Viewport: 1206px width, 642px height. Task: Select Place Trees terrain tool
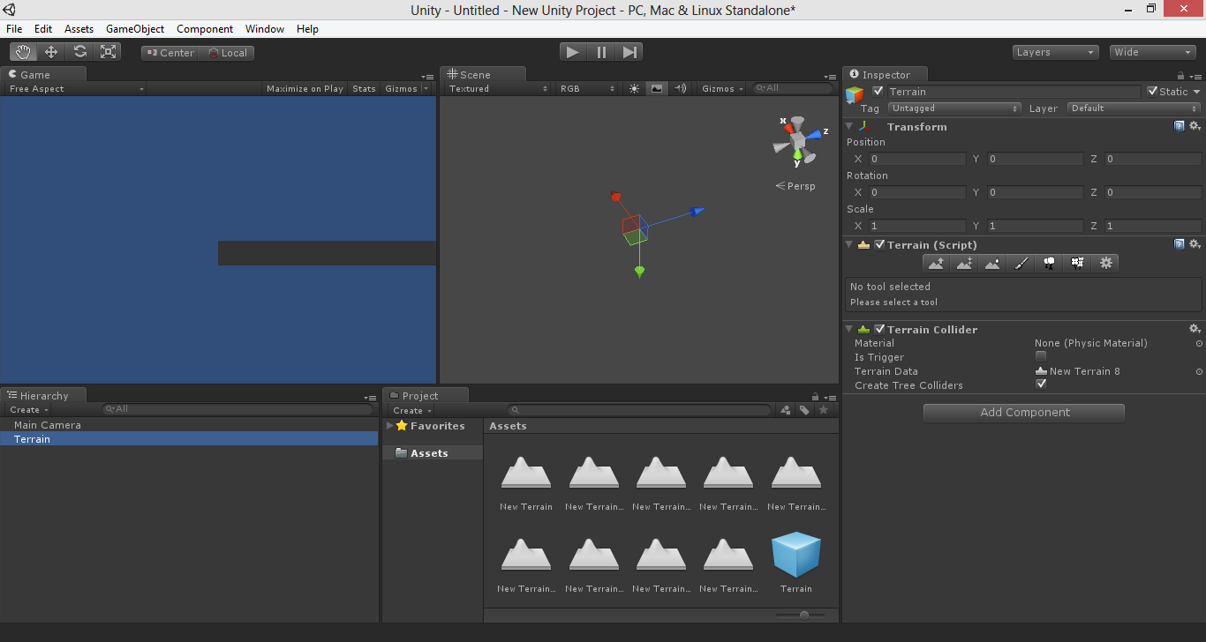1049,263
